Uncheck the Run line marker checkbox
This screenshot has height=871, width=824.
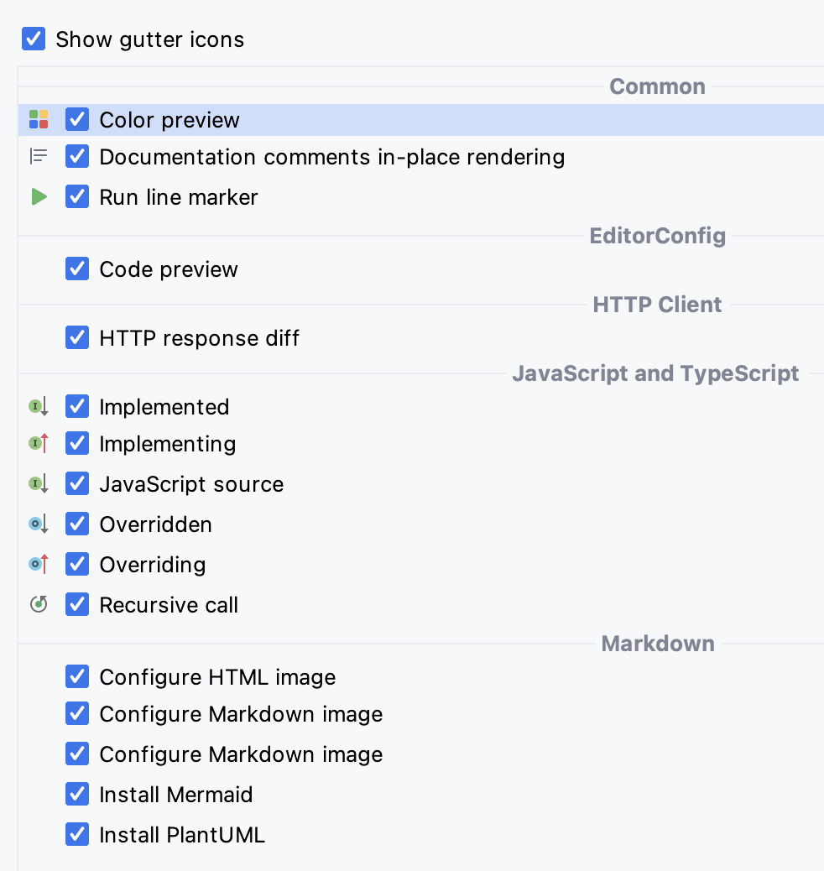[76, 196]
